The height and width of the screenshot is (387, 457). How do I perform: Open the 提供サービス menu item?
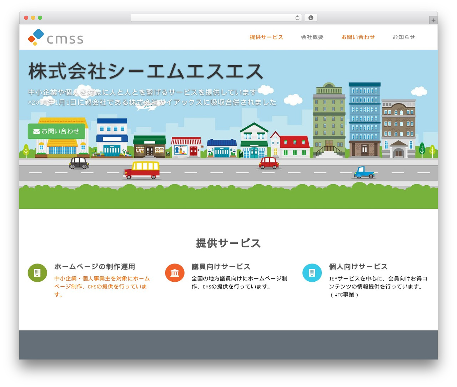[x=266, y=37]
